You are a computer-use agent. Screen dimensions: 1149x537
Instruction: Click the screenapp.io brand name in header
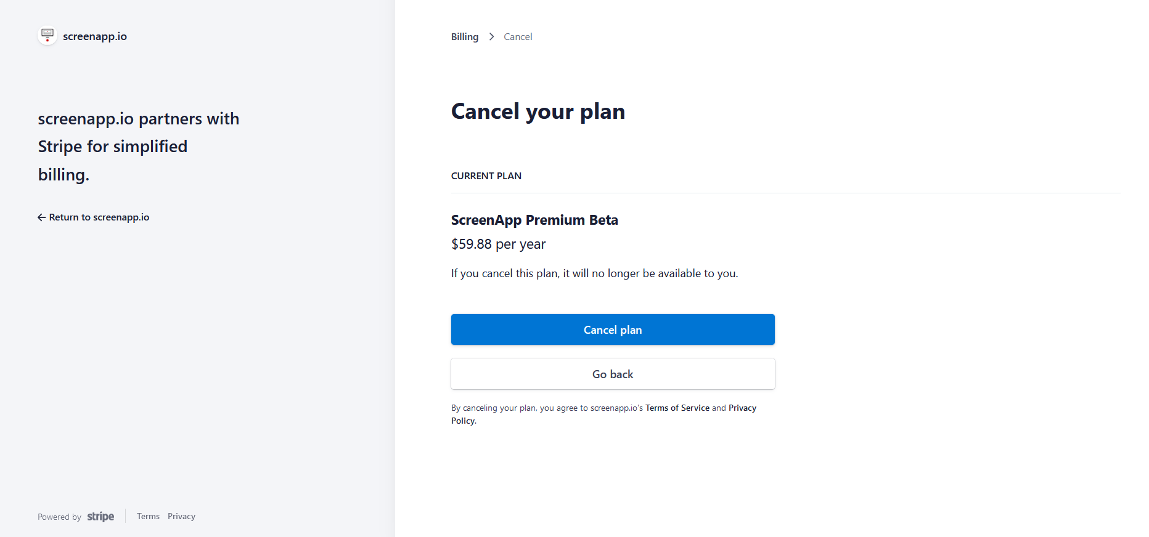(95, 36)
